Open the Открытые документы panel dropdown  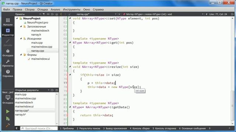pyautogui.click(x=48, y=90)
